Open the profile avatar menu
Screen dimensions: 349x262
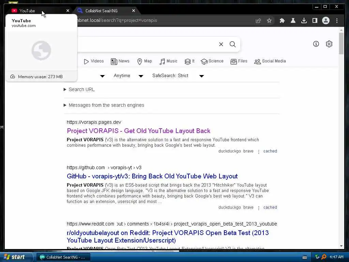click(x=326, y=20)
